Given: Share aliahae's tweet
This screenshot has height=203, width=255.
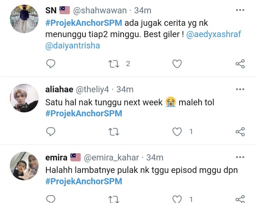Looking at the screenshot, I should [x=240, y=132].
